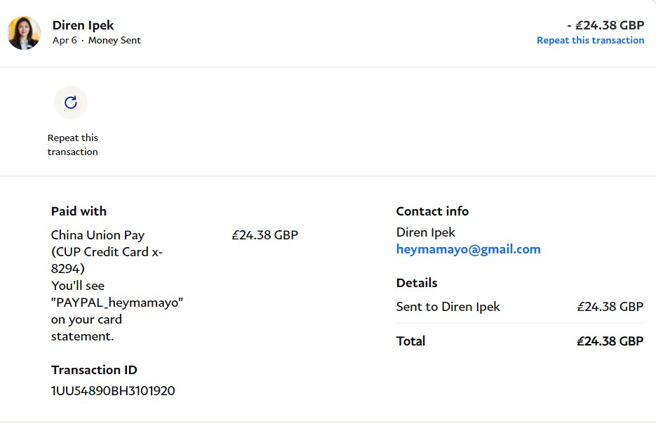Click the circular repeat transaction icon

[x=71, y=102]
